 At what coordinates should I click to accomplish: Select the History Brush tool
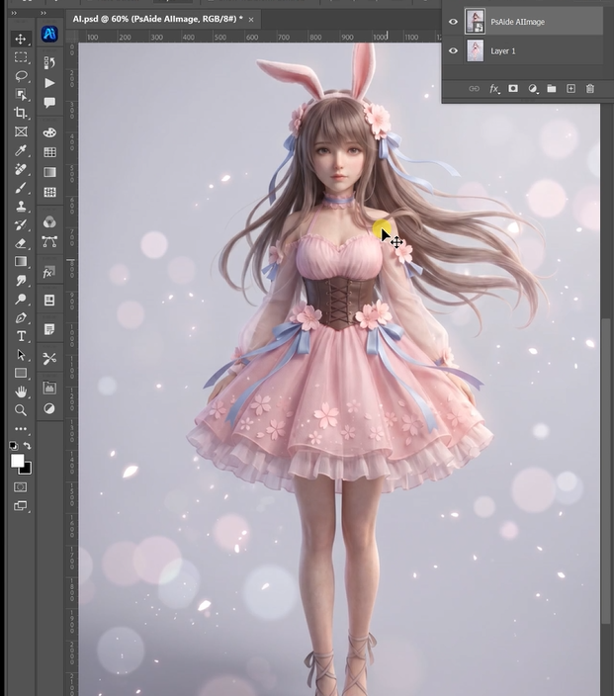(21, 225)
